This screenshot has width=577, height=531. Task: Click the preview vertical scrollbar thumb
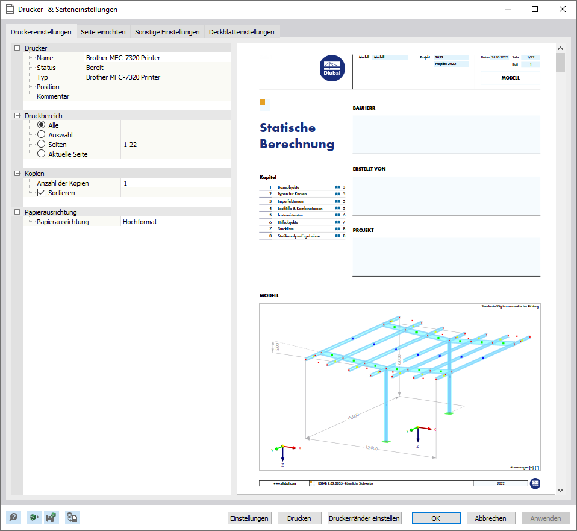[x=560, y=63]
